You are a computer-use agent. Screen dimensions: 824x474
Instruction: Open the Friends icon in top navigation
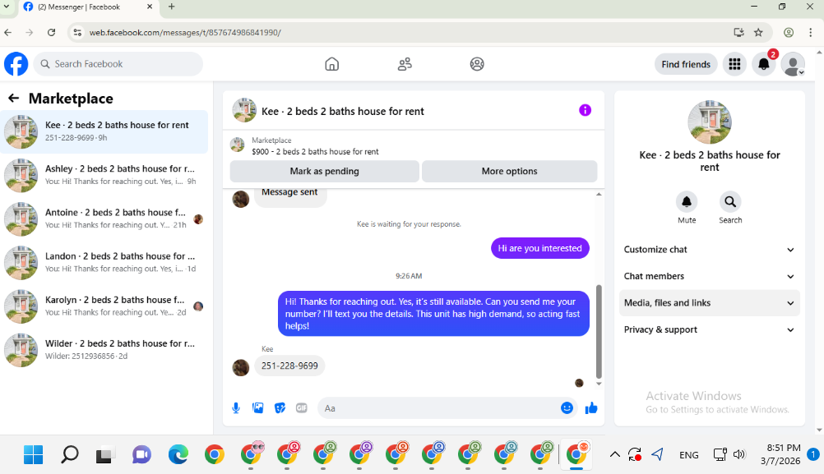click(405, 64)
